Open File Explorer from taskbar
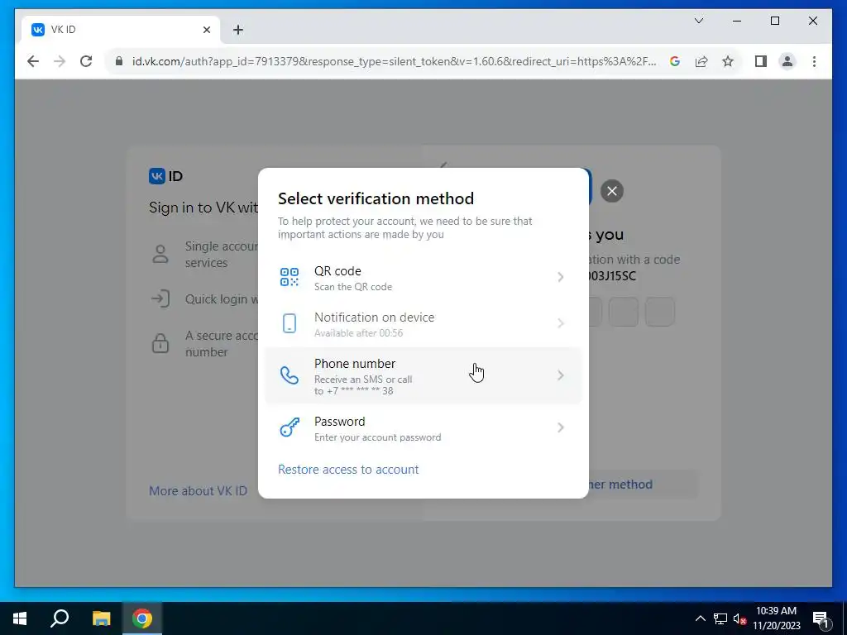 [x=101, y=618]
